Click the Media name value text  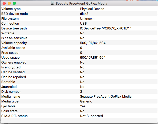(x=106, y=96)
